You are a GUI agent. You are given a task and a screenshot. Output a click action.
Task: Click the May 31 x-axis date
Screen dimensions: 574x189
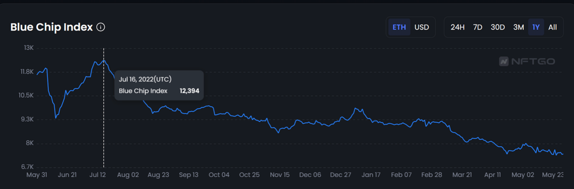tap(36, 175)
